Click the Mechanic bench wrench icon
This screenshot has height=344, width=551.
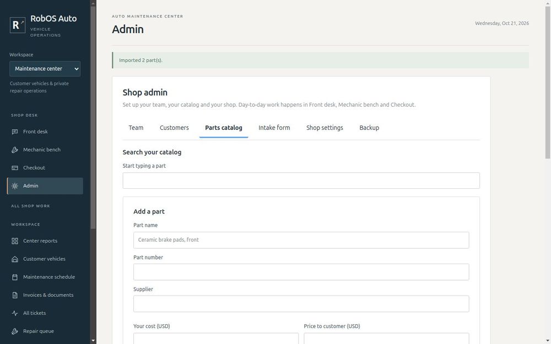click(15, 150)
